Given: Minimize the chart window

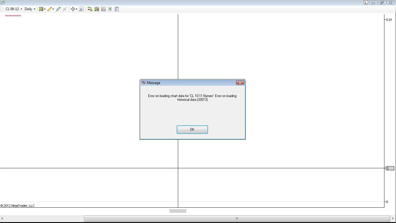Looking at the screenshot, I should pos(373,2).
